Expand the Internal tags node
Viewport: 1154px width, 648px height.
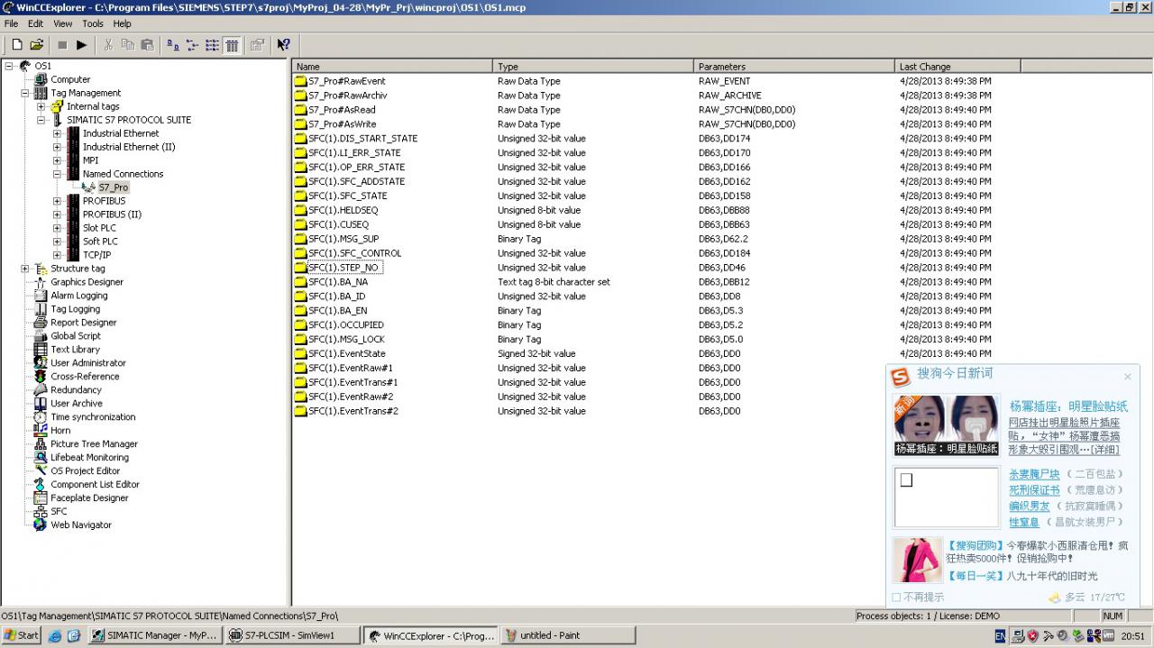(41, 106)
